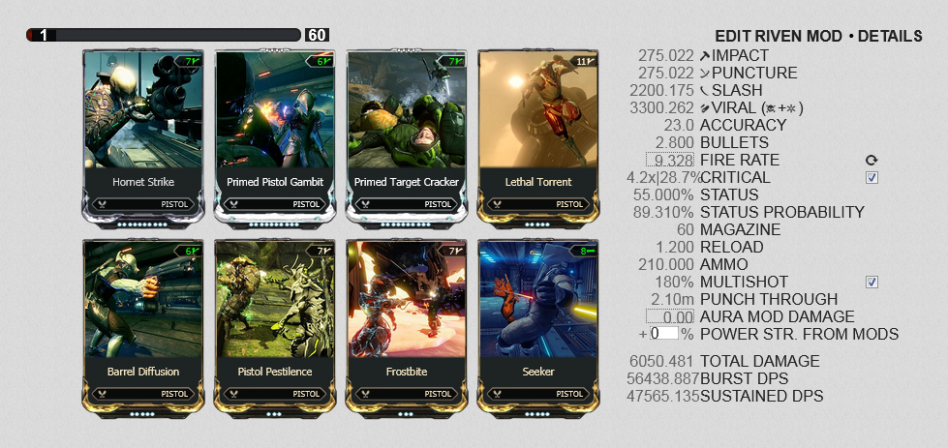Viewport: 948px width, 448px height.
Task: Click the fire rate refresh arrow icon
Action: pyautogui.click(x=872, y=161)
